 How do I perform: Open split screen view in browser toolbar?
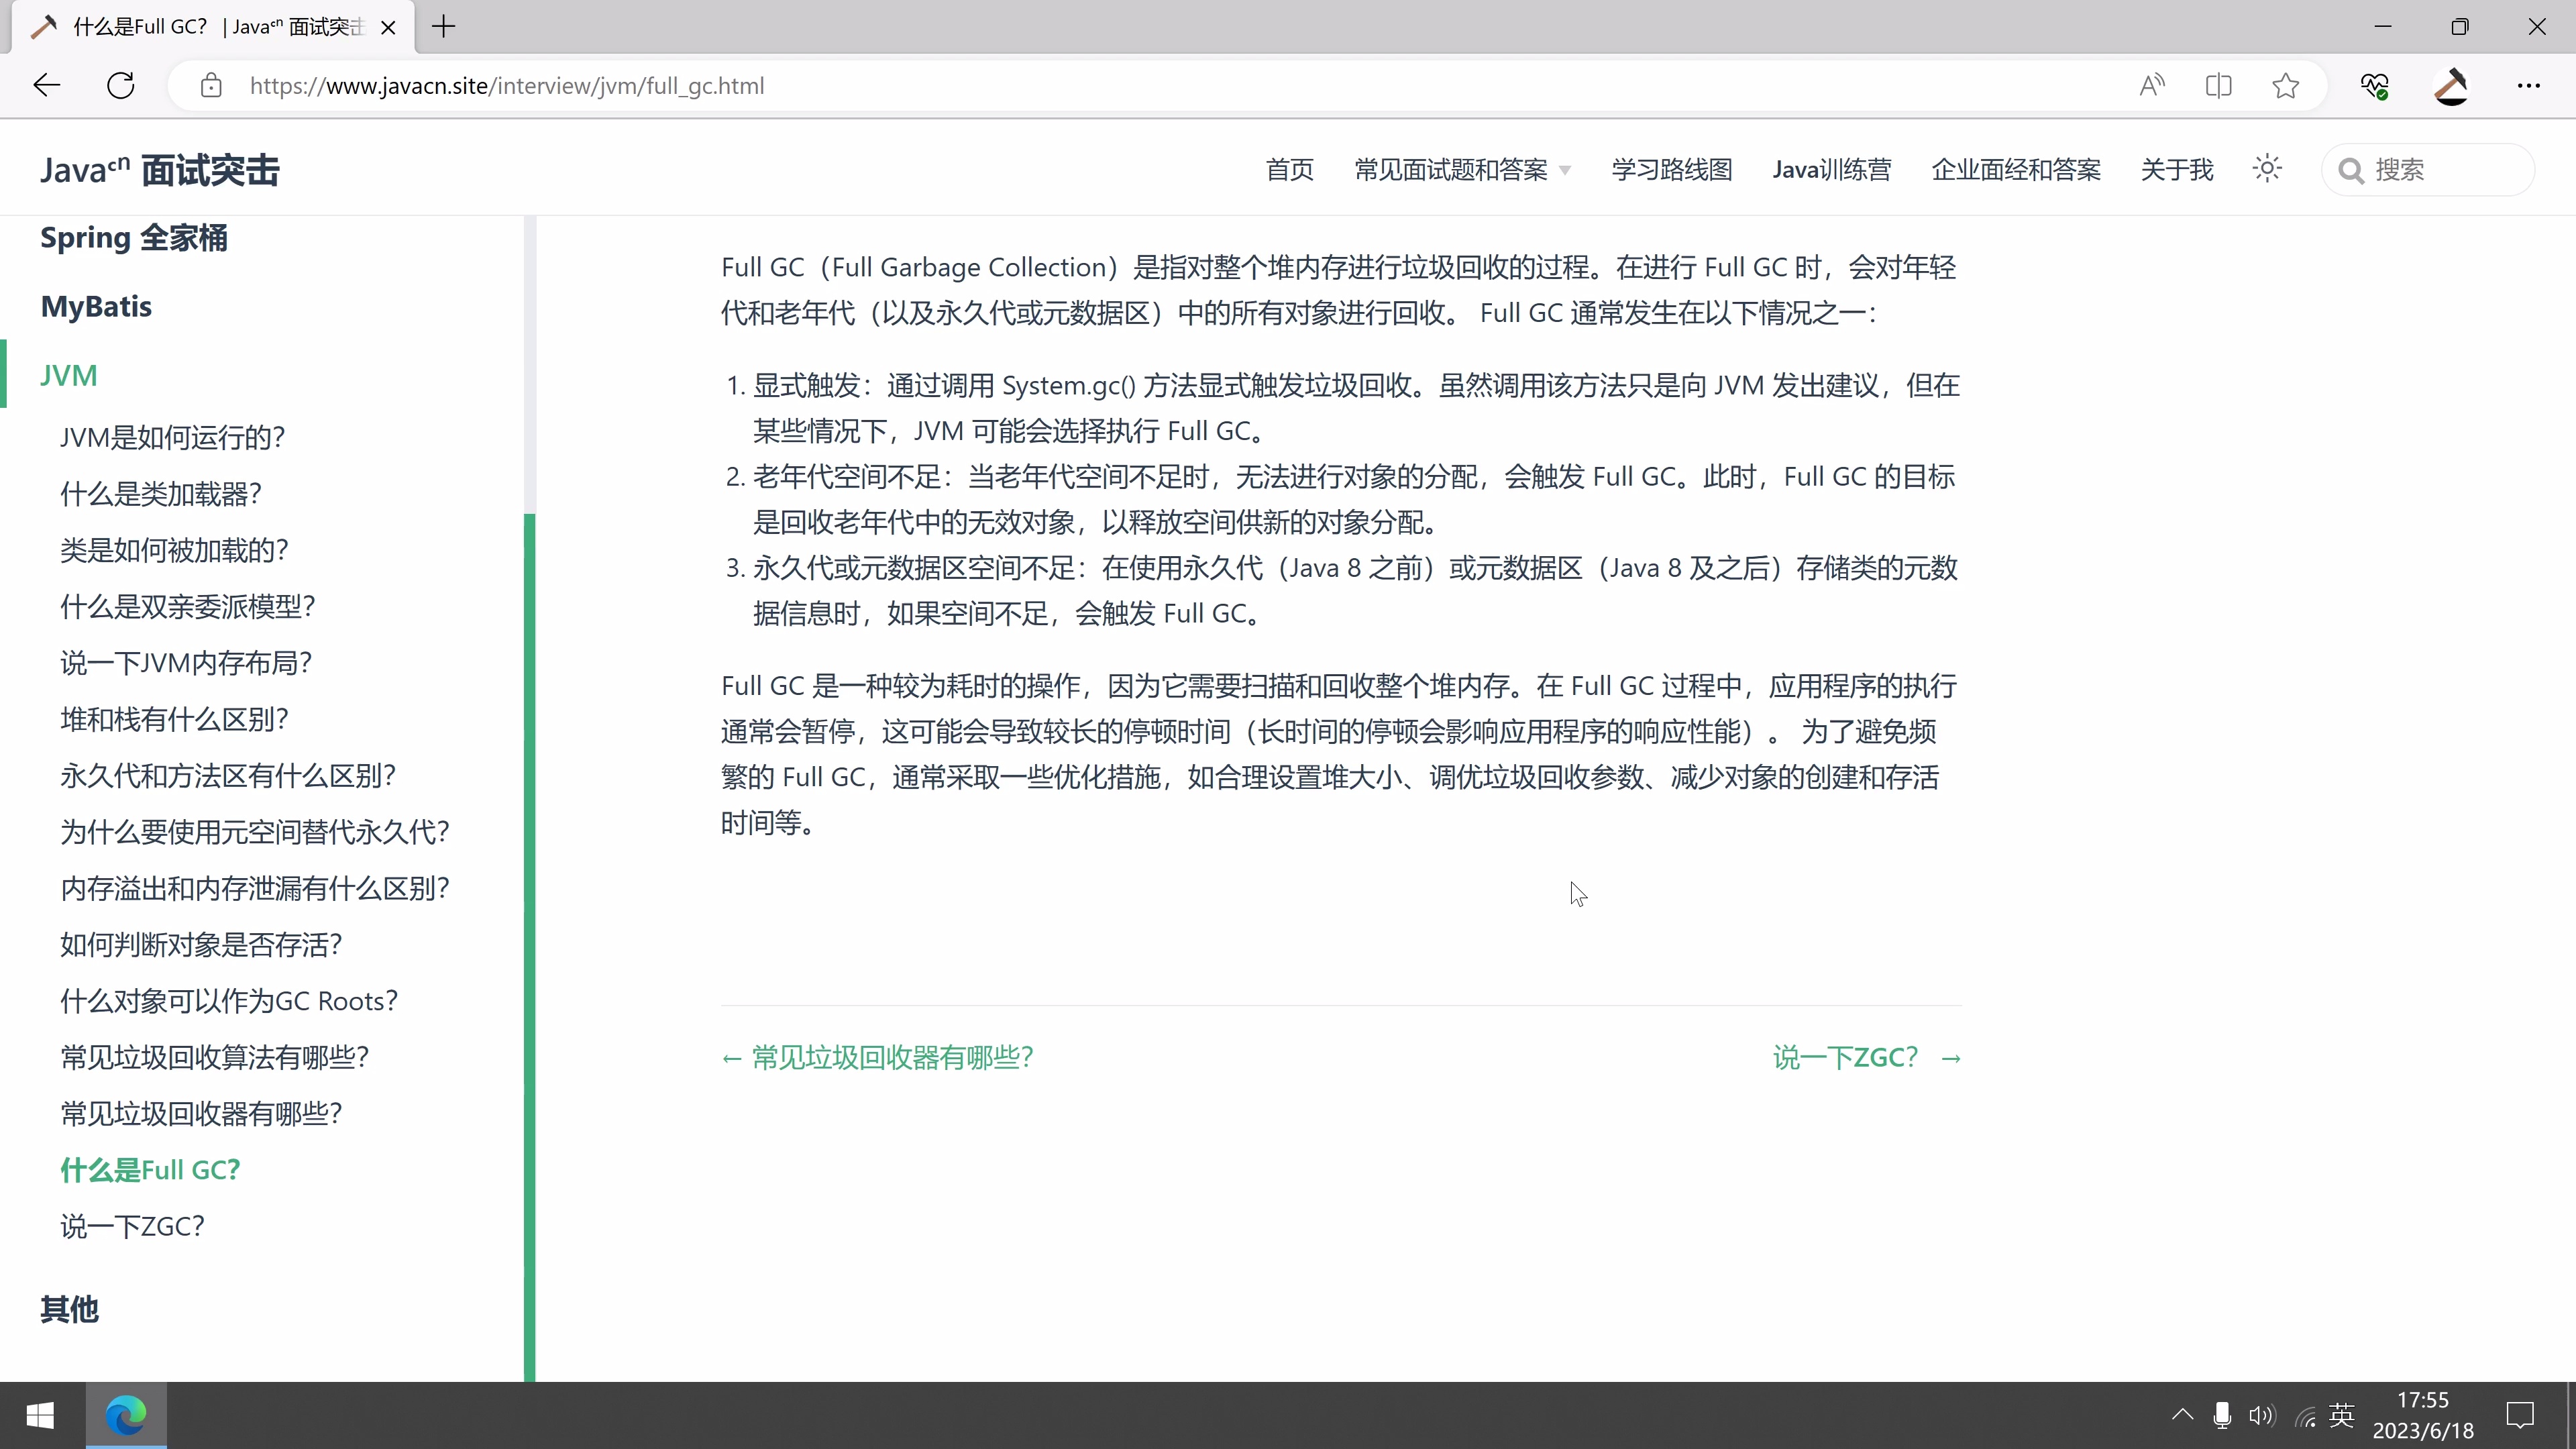tap(2219, 85)
